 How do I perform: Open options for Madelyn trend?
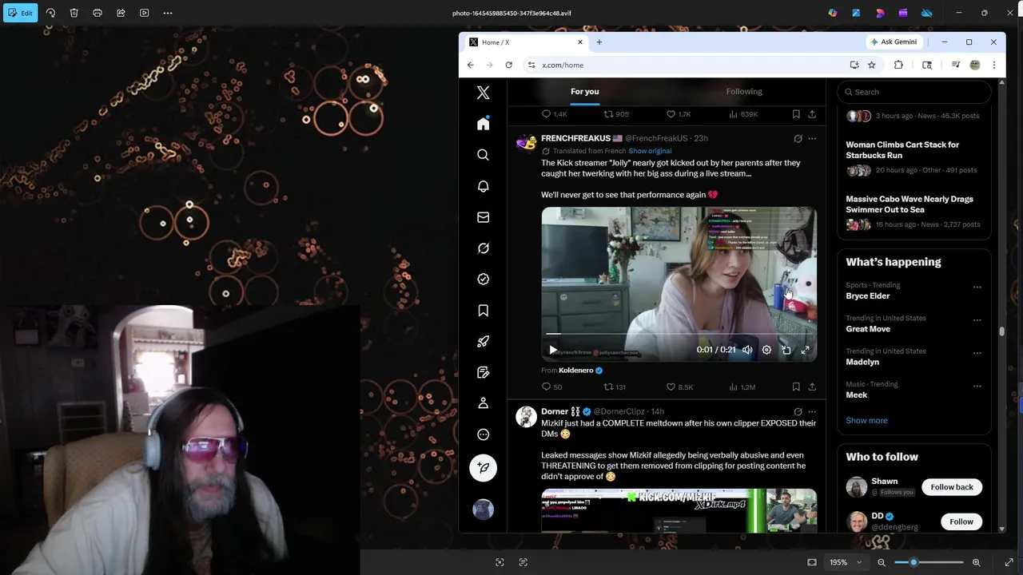pyautogui.click(x=977, y=353)
